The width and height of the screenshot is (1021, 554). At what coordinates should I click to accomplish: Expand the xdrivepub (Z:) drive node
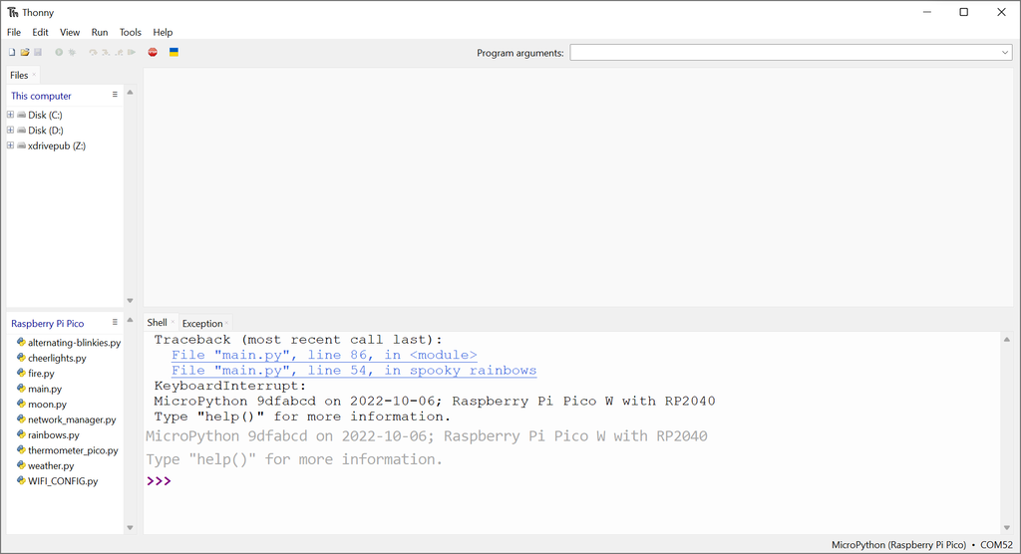(x=10, y=145)
